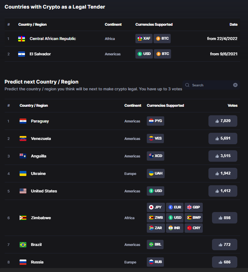Vote for Zimbabwe with 898 votes
The height and width of the screenshot is (272, 248).
click(224, 218)
